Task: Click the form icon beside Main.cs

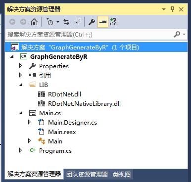Action: (x=33, y=113)
